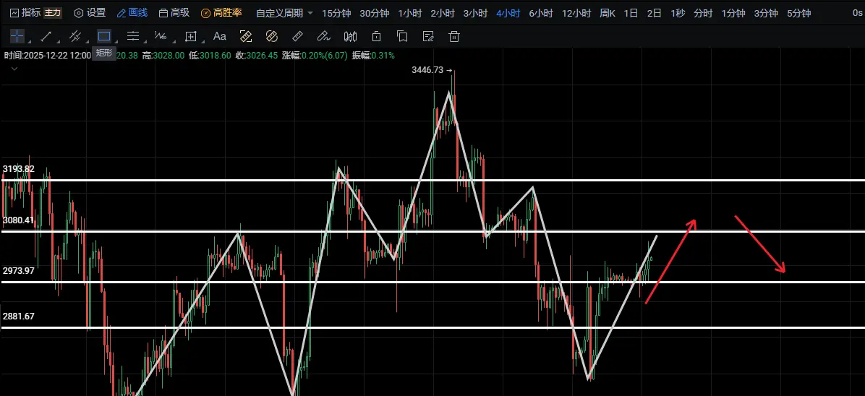
Task: Open the 自定义周期 custom period dropdown
Action: coord(285,13)
